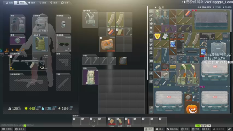Click the checkmark filter in stash sidebar
The image size is (233, 131).
(151, 82)
